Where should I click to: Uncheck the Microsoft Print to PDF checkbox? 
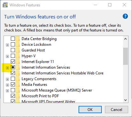13,96
